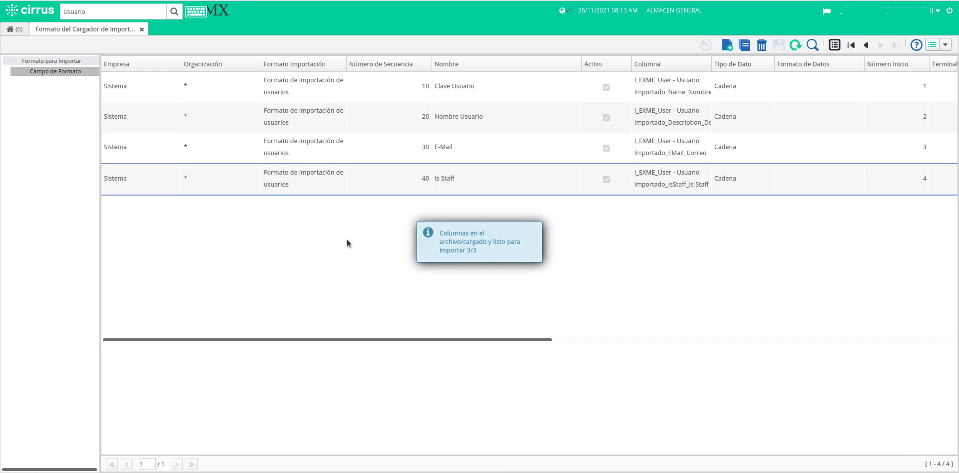The height and width of the screenshot is (473, 959).
Task: Create a new record with the new record icon
Action: click(x=727, y=44)
